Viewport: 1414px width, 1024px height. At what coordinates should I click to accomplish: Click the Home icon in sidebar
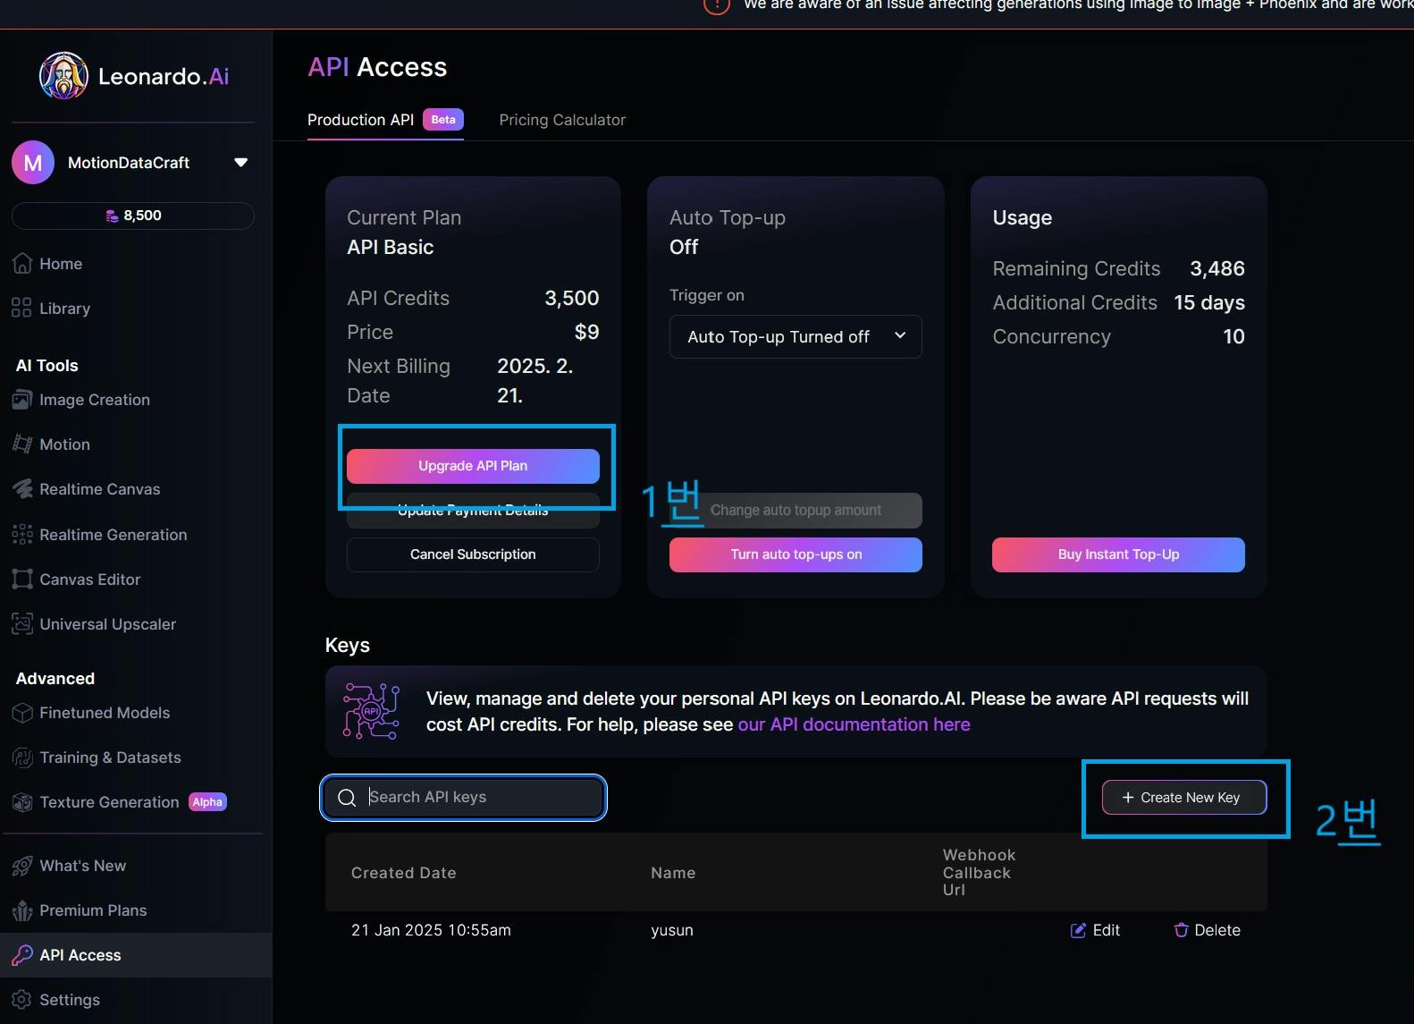pyautogui.click(x=22, y=263)
